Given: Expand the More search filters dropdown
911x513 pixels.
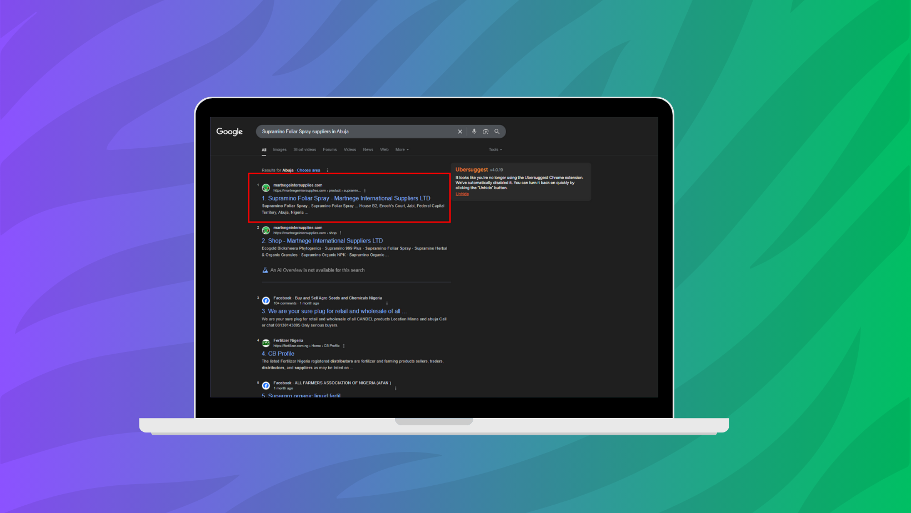Looking at the screenshot, I should tap(402, 149).
